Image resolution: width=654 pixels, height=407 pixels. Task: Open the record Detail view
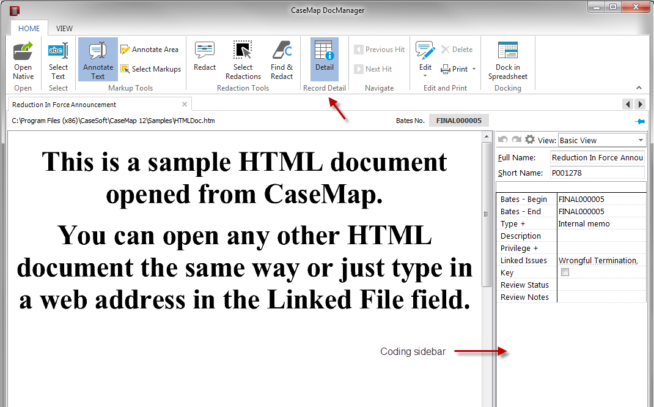click(324, 59)
